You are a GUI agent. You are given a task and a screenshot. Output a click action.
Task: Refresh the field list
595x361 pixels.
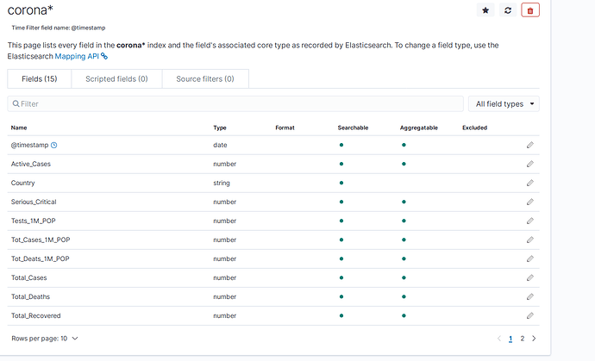click(x=508, y=10)
